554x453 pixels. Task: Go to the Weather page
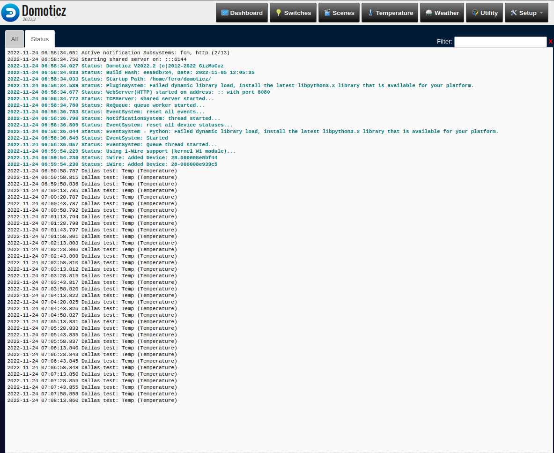click(x=442, y=13)
